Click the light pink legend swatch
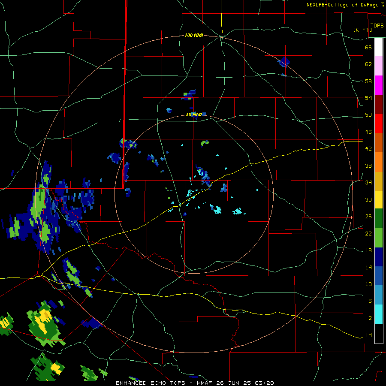 click(x=379, y=66)
